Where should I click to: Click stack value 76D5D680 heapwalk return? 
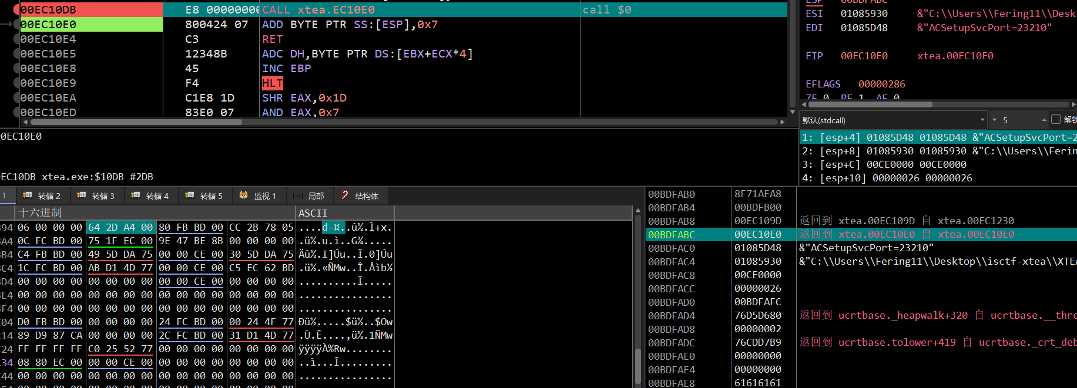(757, 315)
